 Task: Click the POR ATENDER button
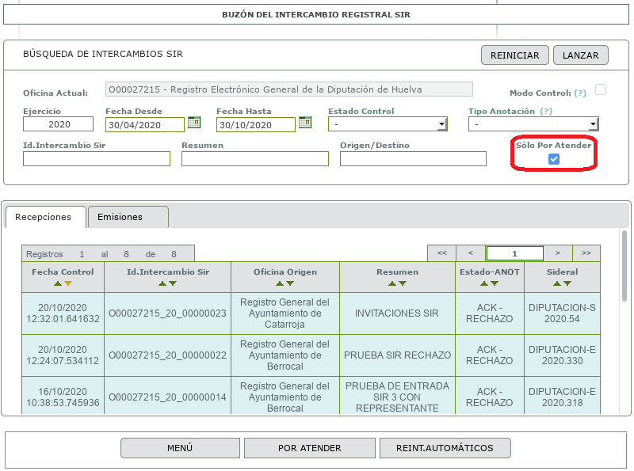(310, 448)
